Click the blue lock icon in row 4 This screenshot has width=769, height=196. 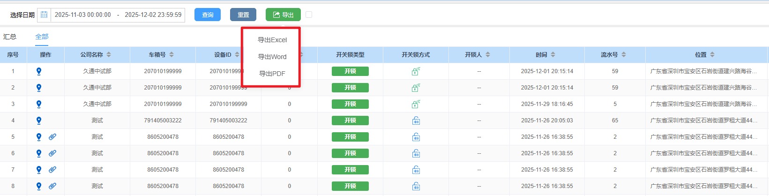pos(416,121)
